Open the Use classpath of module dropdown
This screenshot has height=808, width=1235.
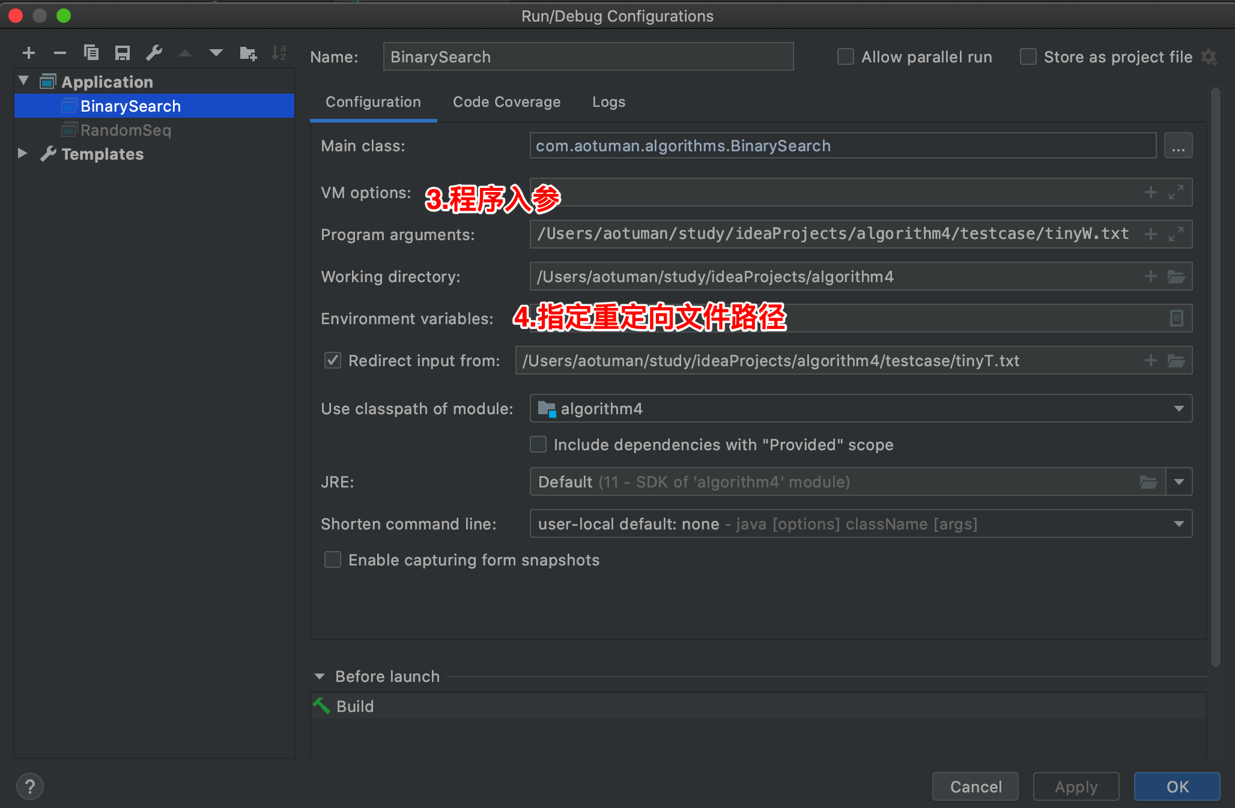1179,409
